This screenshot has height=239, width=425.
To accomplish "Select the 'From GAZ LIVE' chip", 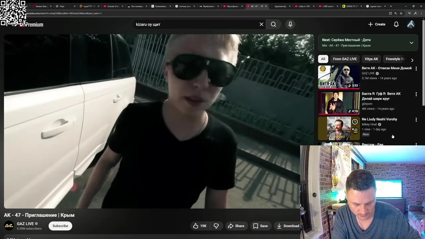I will [345, 59].
